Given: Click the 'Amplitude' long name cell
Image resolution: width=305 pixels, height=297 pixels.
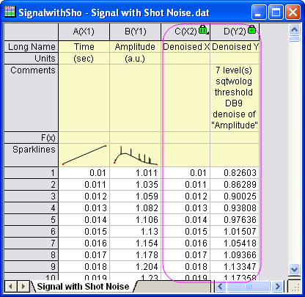Looking at the screenshot, I should [x=136, y=47].
